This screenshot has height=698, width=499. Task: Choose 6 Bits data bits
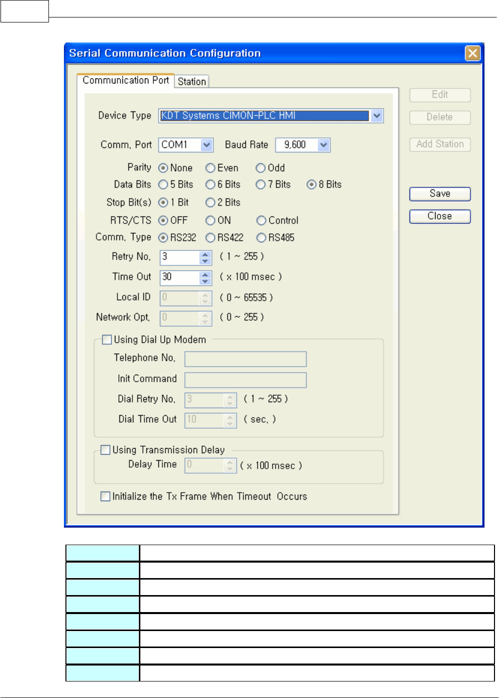tap(210, 184)
